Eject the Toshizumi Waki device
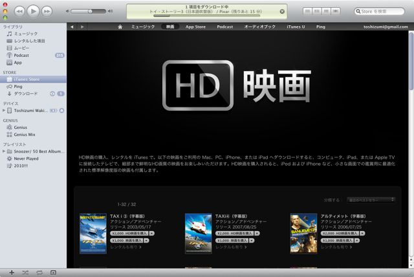Viewport: 414px width, 277px height. pyautogui.click(x=62, y=111)
